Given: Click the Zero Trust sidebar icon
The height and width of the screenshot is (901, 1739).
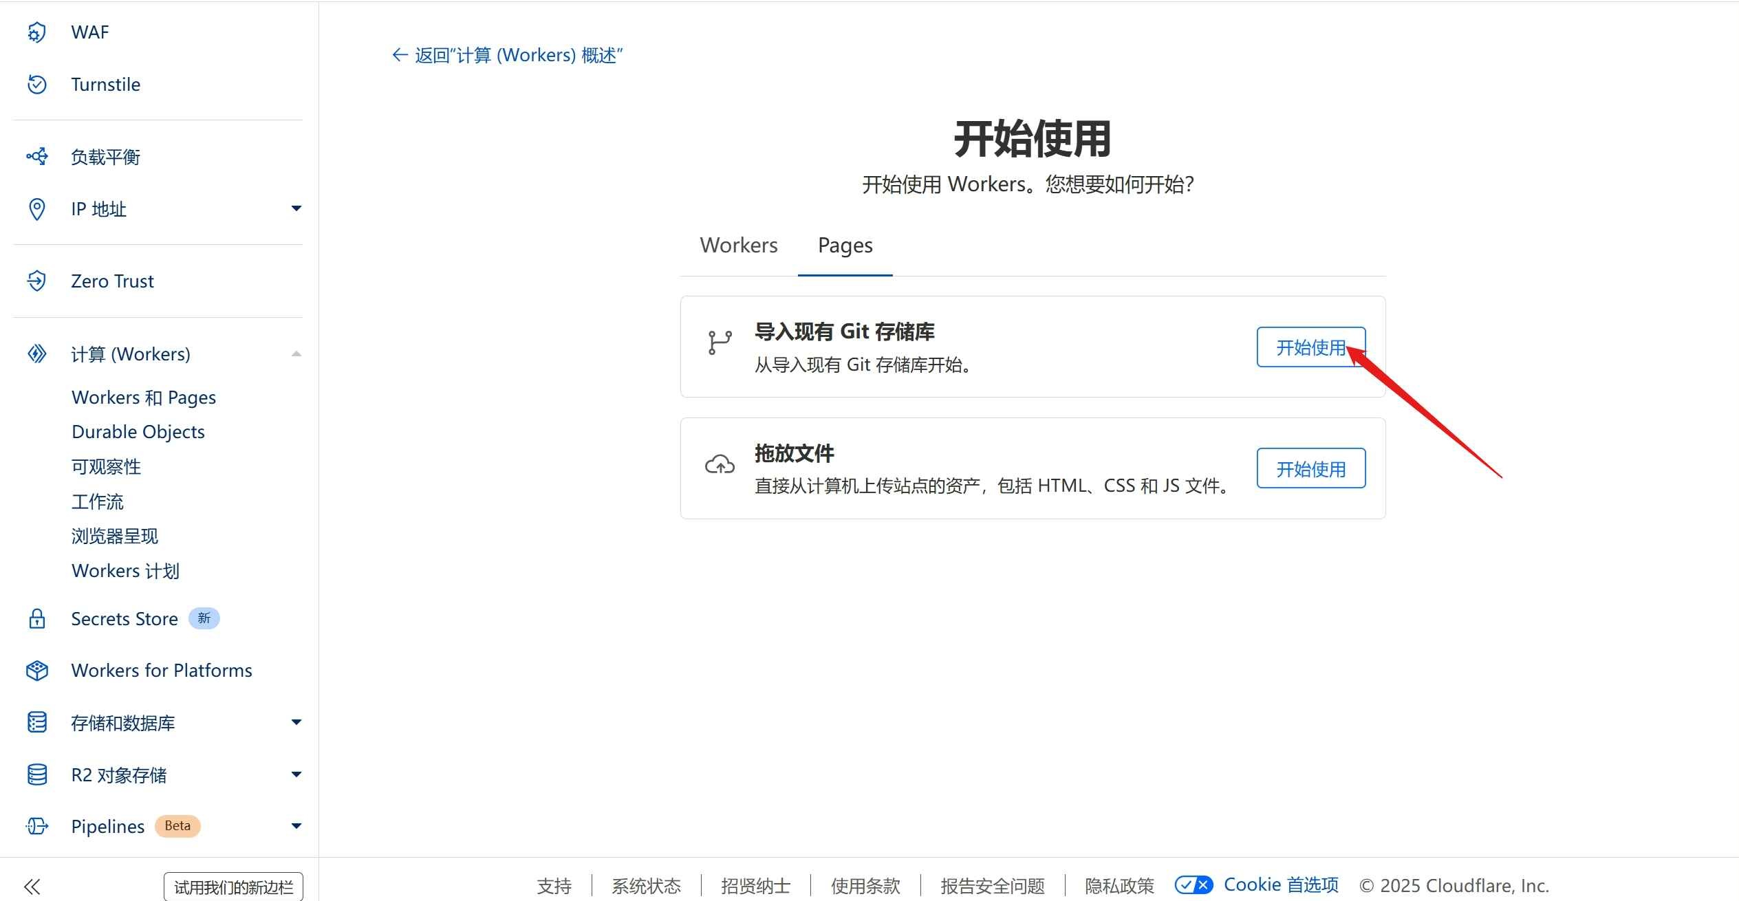Looking at the screenshot, I should (x=36, y=281).
